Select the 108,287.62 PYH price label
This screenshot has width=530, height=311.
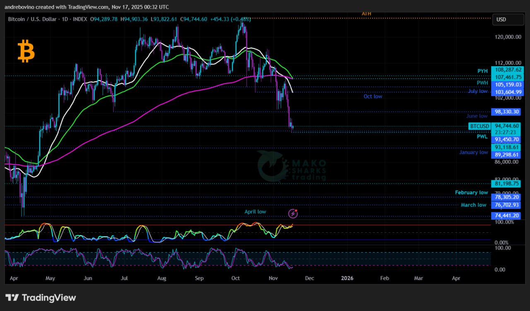point(507,70)
